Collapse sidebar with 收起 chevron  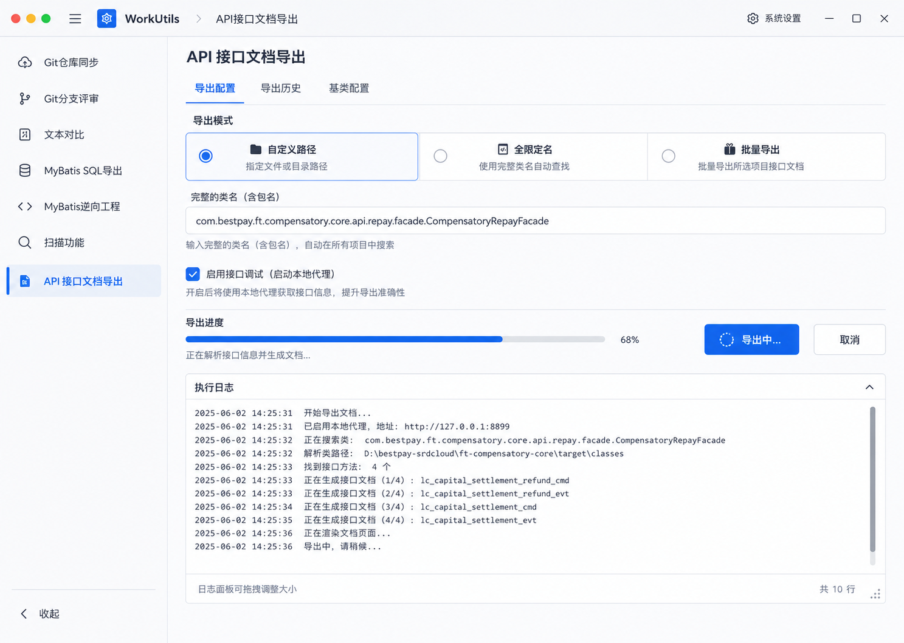24,614
